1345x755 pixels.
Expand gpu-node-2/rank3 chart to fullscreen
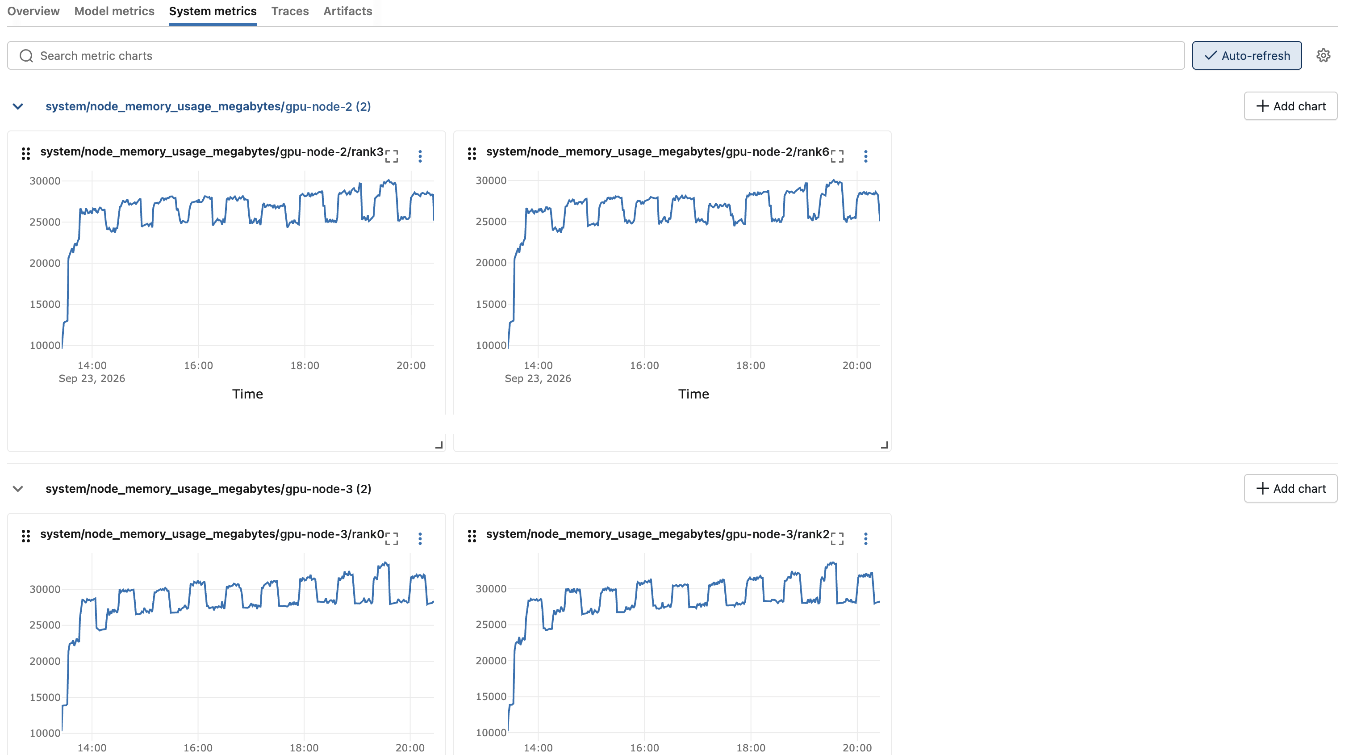click(x=392, y=156)
